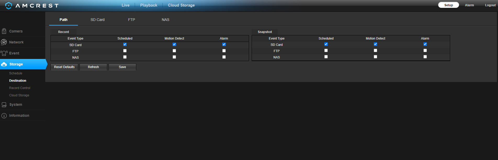Click the Camera icon in sidebar
This screenshot has height=160, width=498.
(x=4, y=31)
